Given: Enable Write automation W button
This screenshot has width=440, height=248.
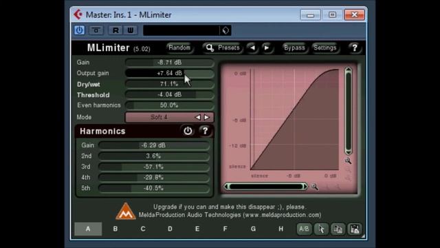Looking at the screenshot, I should (130, 30).
